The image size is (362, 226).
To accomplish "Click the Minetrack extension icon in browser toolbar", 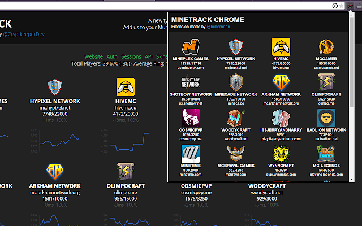I will [350, 6].
